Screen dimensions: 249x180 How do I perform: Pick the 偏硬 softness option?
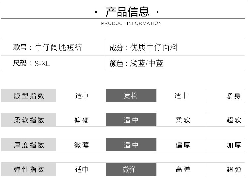tap(81, 120)
